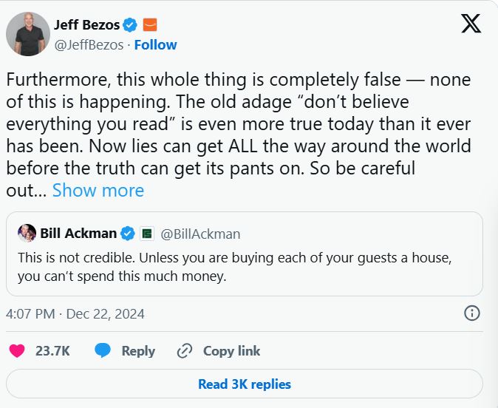Click the 23.7K likes count
The height and width of the screenshot is (408, 498).
(52, 351)
